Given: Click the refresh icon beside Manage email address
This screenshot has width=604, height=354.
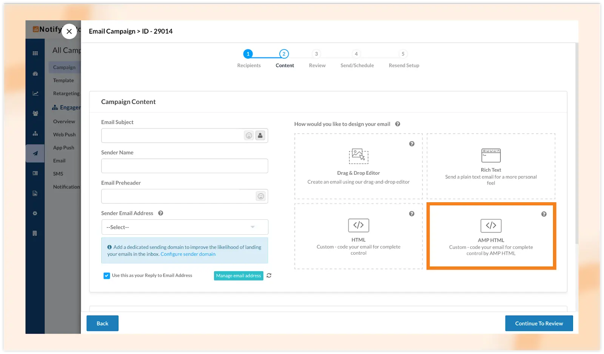Looking at the screenshot, I should point(269,276).
